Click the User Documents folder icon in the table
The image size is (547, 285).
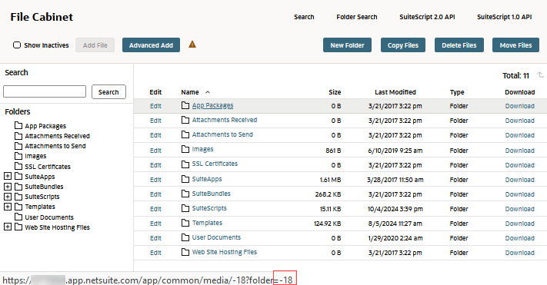click(185, 237)
